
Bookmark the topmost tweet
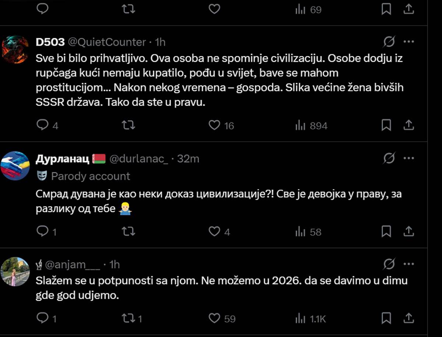[x=386, y=10]
